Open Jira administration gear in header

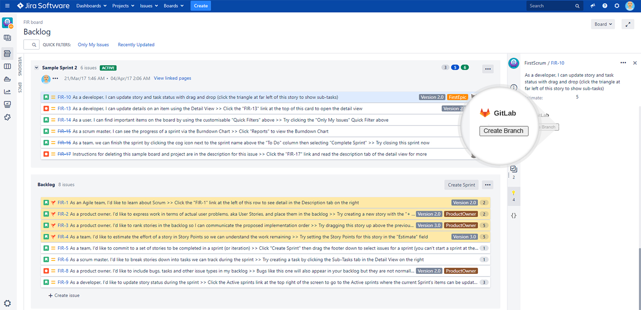617,6
